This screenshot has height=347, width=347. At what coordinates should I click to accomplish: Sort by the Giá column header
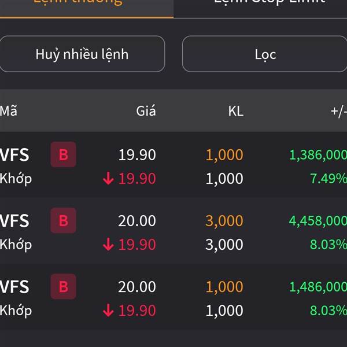pyautogui.click(x=146, y=111)
